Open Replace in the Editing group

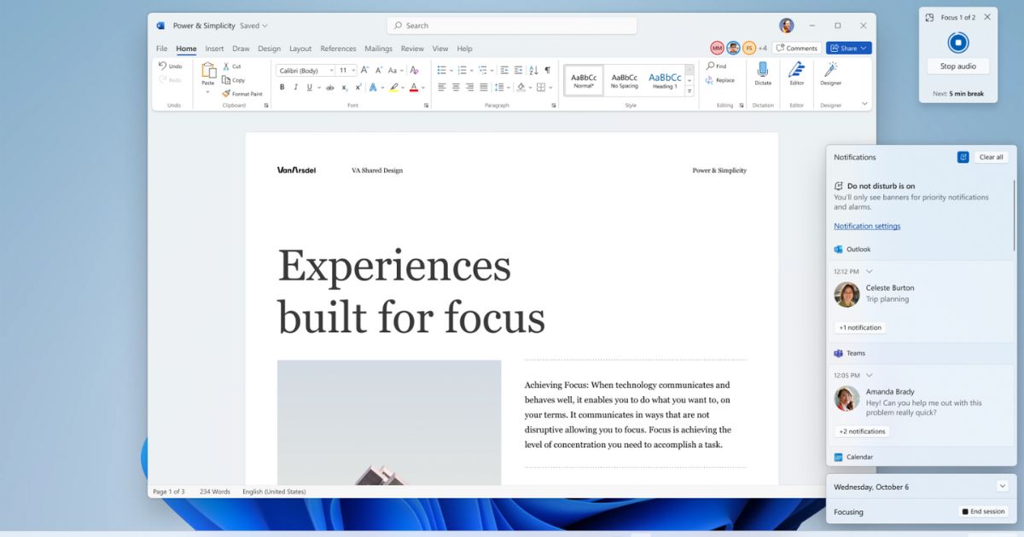tap(720, 80)
